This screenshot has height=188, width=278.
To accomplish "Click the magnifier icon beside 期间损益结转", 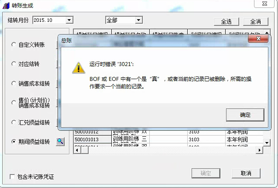I will [x=60, y=142].
